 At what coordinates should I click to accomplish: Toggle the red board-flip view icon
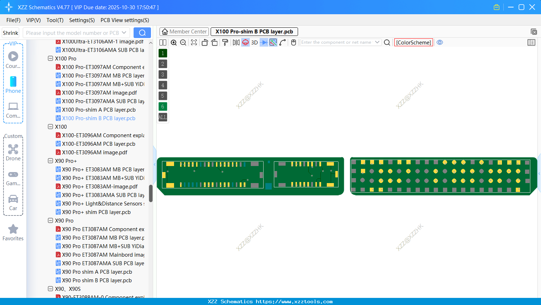coord(245,42)
